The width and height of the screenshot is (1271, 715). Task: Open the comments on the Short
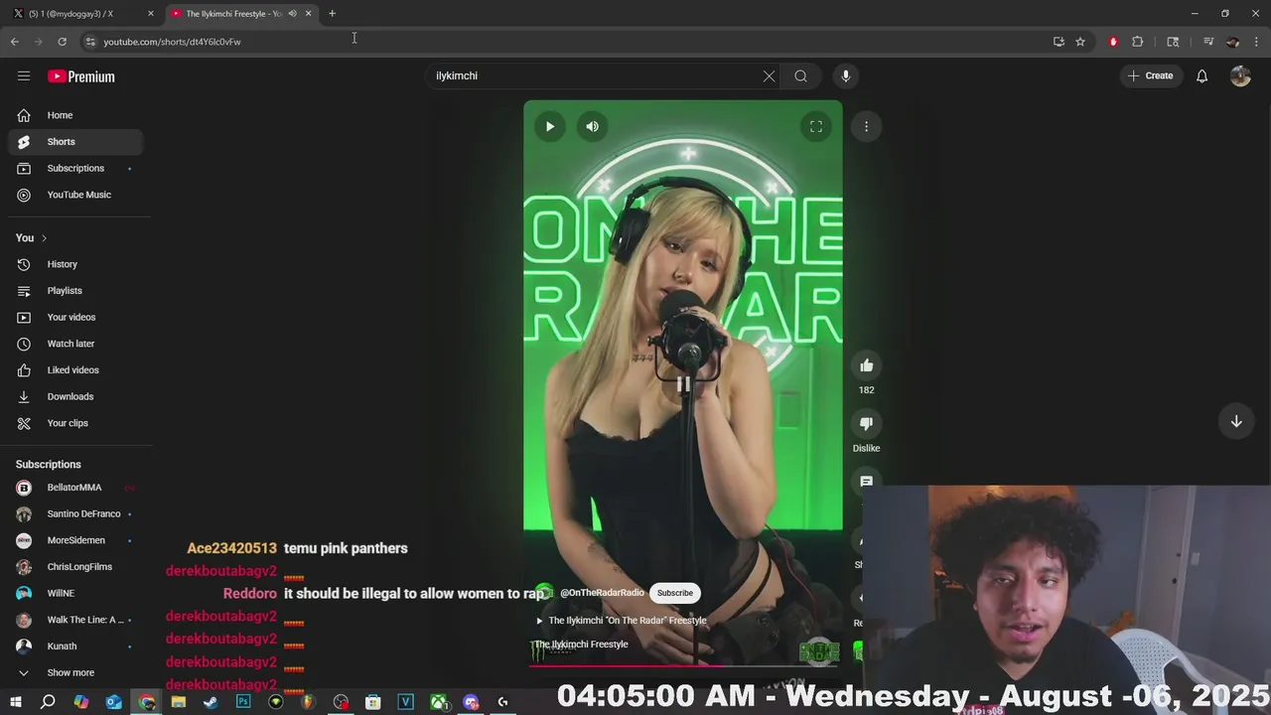(866, 481)
